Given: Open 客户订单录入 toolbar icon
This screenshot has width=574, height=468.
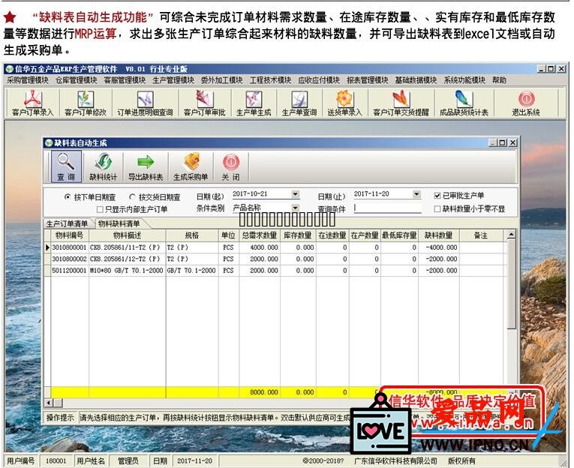Looking at the screenshot, I should pyautogui.click(x=32, y=103).
